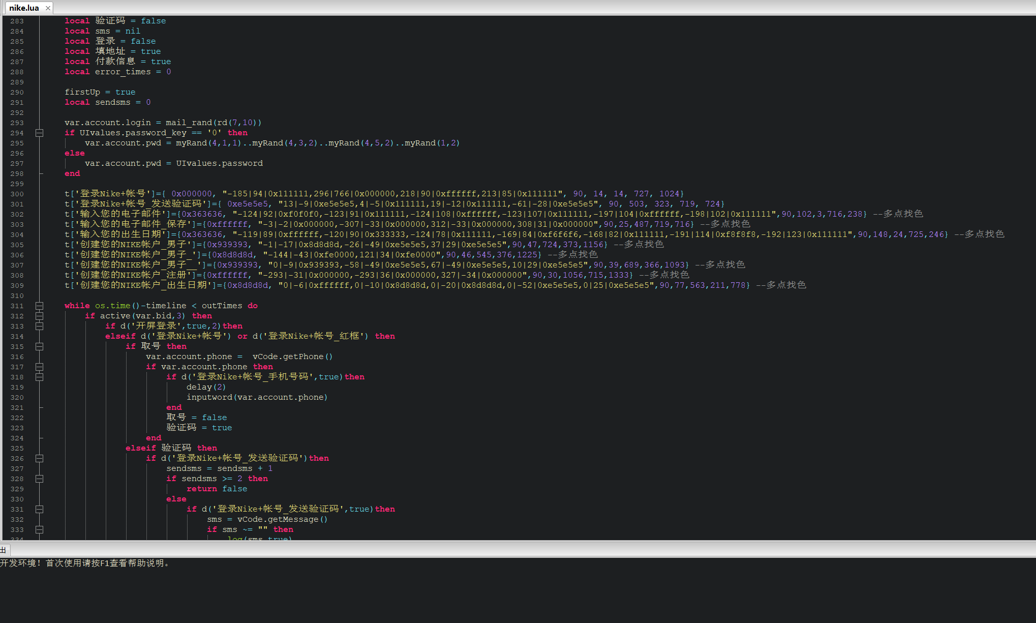Click on 'outTimes' in line 311

pyautogui.click(x=222, y=306)
